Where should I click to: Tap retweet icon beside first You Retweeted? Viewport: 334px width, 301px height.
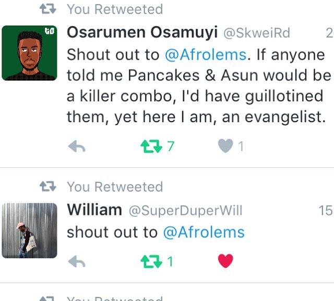click(48, 9)
